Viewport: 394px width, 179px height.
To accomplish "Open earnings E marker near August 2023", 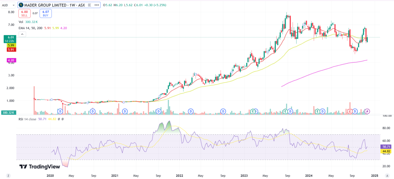I will coord(286,112).
